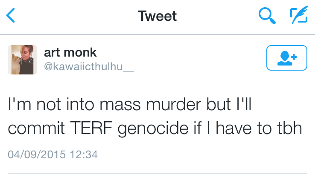This screenshot has height=174, width=315.
Task: Open art monk's profile picture
Action: click(x=23, y=60)
